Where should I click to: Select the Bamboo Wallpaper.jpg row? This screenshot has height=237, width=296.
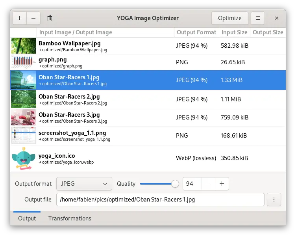[x=106, y=46]
